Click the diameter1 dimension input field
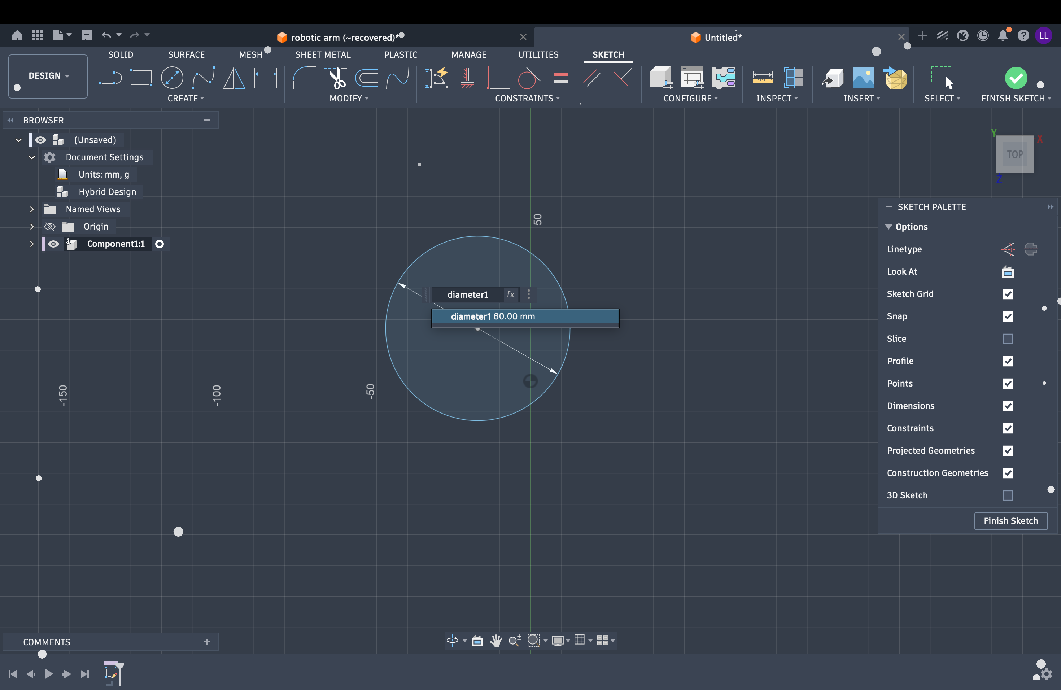The height and width of the screenshot is (690, 1061). [x=468, y=294]
